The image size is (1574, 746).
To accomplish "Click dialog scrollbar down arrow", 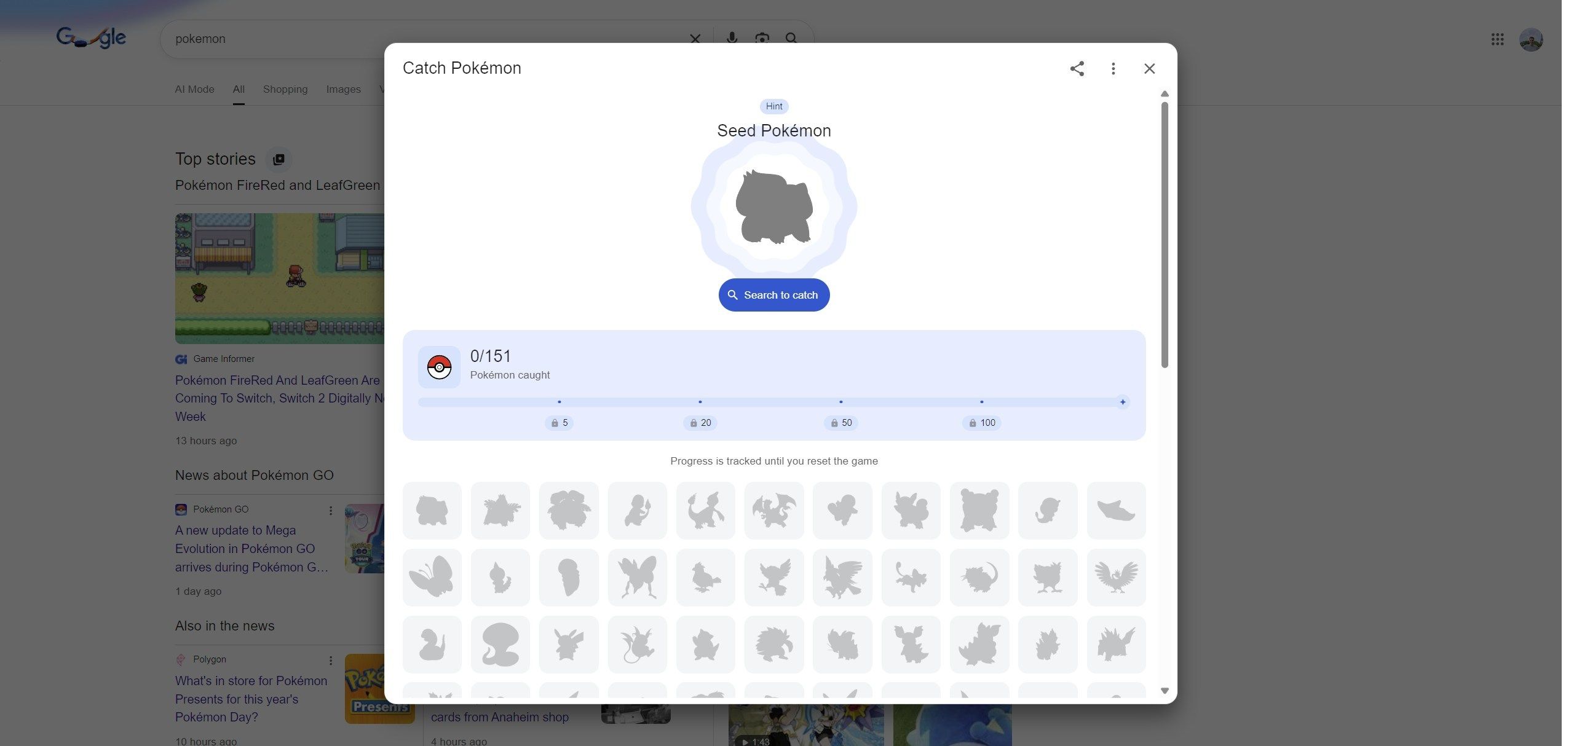I will coord(1165,691).
